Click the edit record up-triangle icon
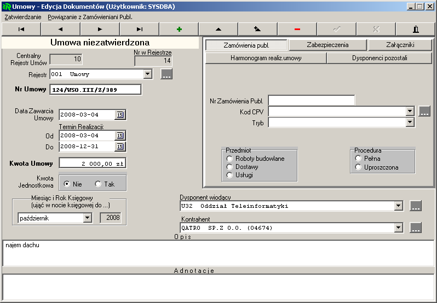This screenshot has width=437, height=303. point(218,29)
